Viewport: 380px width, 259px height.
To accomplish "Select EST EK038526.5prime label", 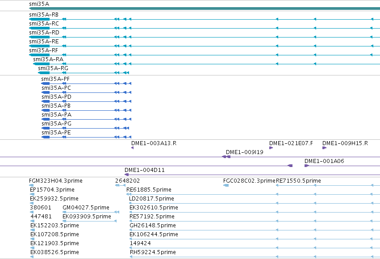I will coord(55,252).
